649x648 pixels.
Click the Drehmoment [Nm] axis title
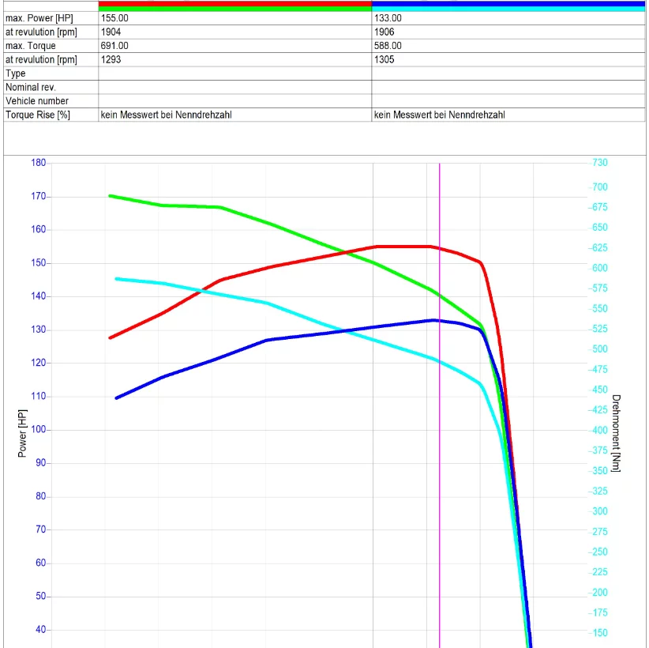coord(617,433)
